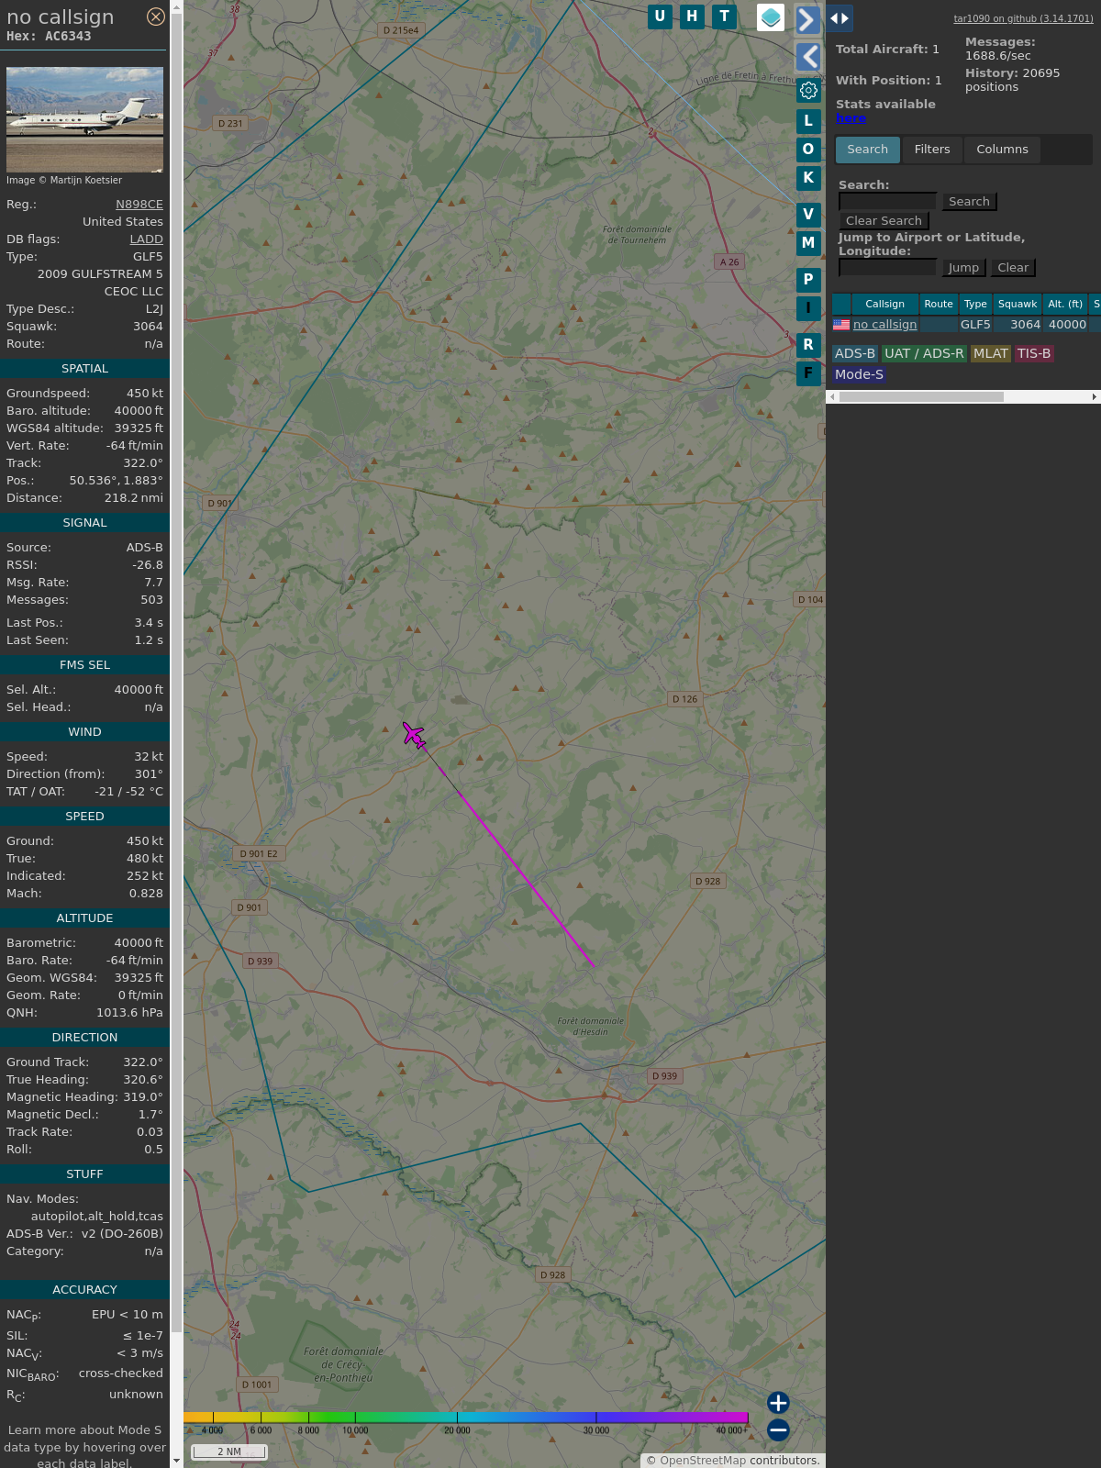Screen dimensions: 1101x1468
Task: Open tar1090 on github link
Action: pos(1023,18)
